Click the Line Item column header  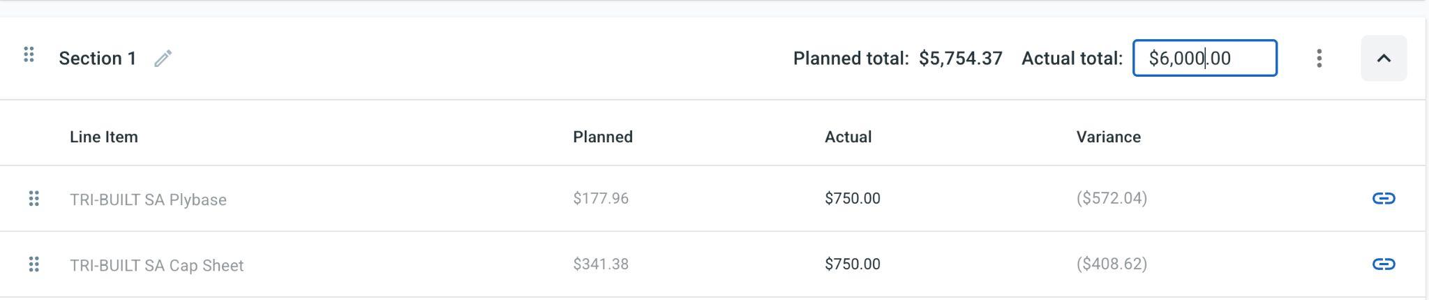tap(104, 137)
